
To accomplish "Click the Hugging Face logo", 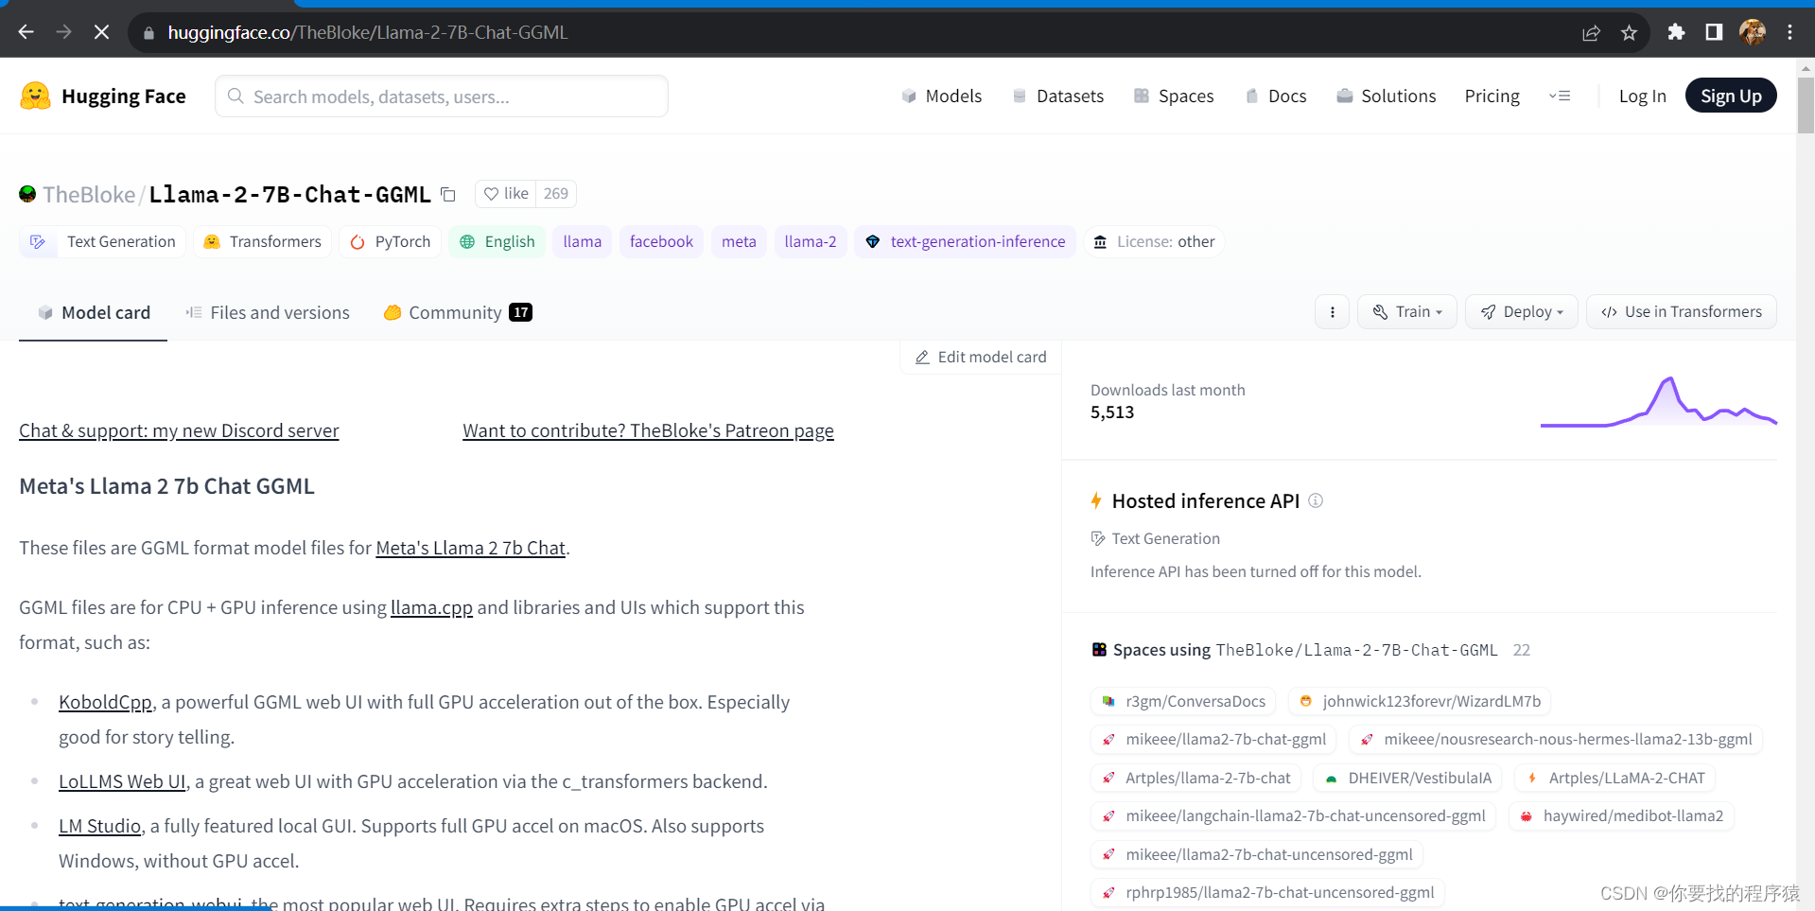I will pos(103,96).
